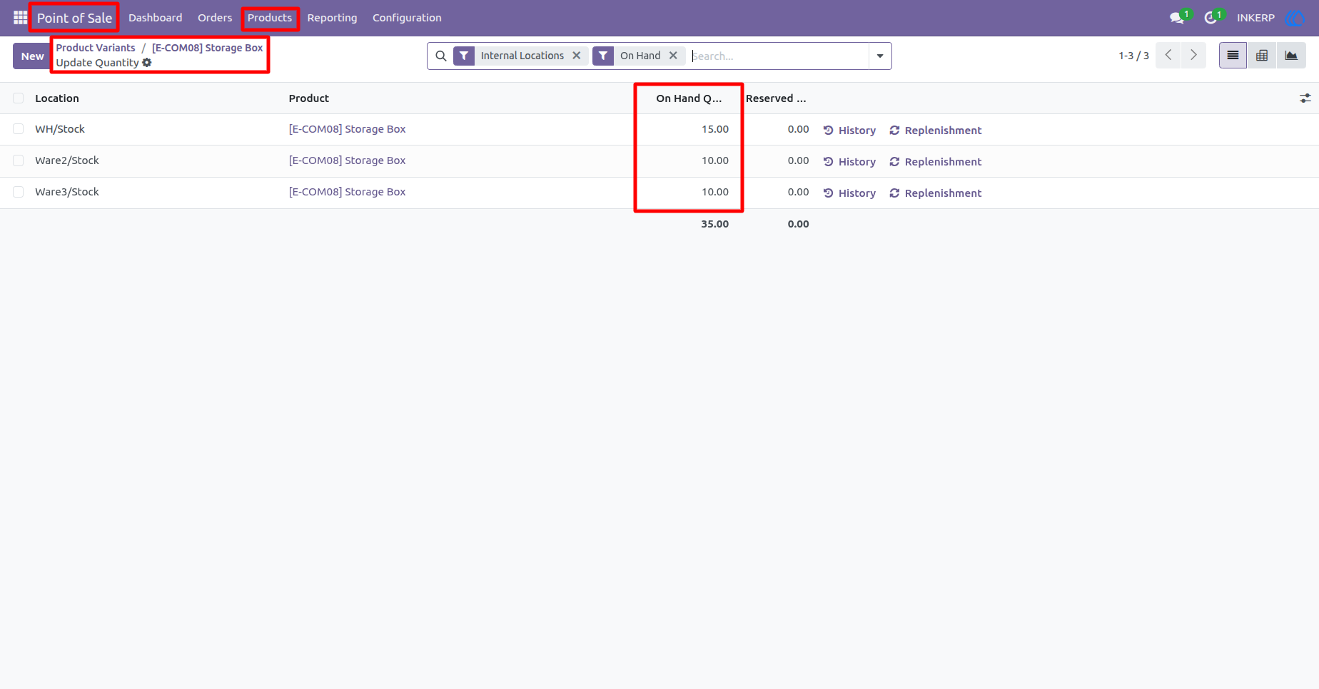Viewport: 1319px width, 689px height.
Task: Open the apps grid menu icon
Action: [20, 17]
